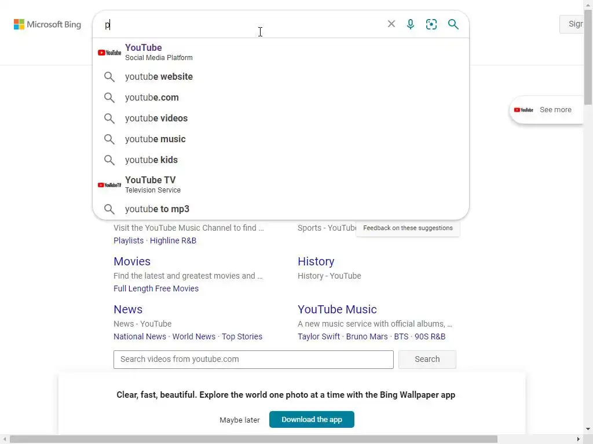Image resolution: width=593 pixels, height=444 pixels.
Task: Open the Bruno Mars link
Action: (367, 336)
